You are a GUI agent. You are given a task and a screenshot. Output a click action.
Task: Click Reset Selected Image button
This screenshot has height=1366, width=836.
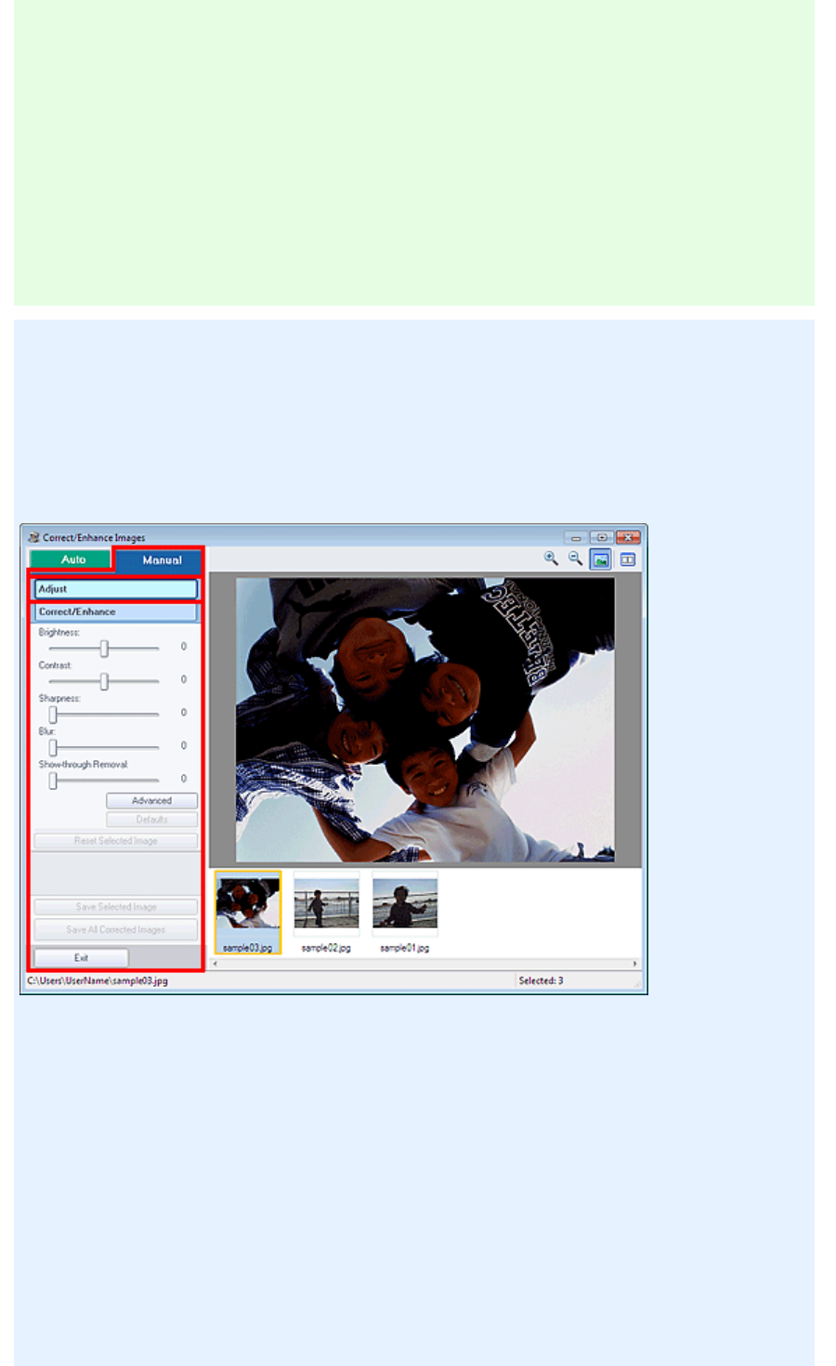click(x=116, y=841)
